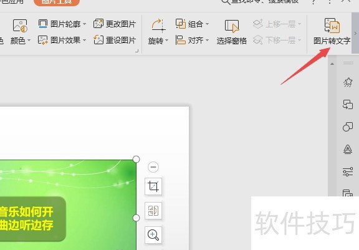The width and height of the screenshot is (359, 250).
Task: Open the image layout button beside the picture
Action: (x=153, y=211)
